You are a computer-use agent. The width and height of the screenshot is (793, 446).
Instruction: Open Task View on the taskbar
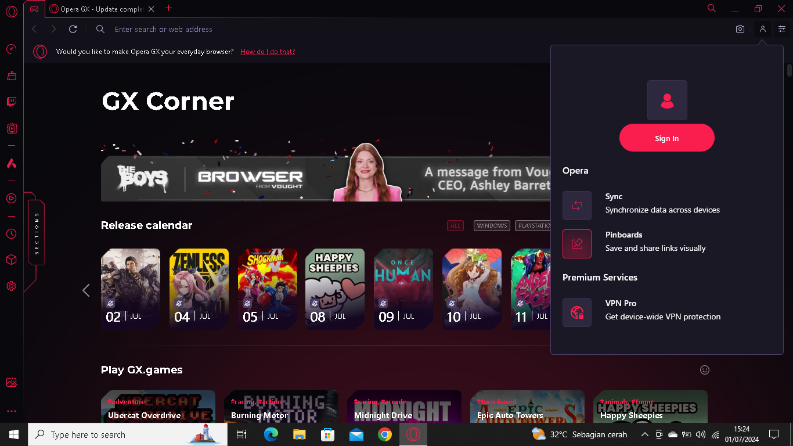(x=242, y=434)
